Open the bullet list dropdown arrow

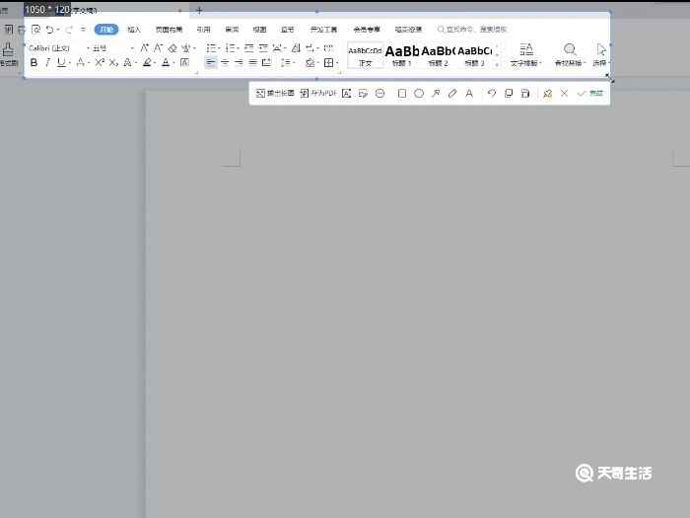(219, 48)
